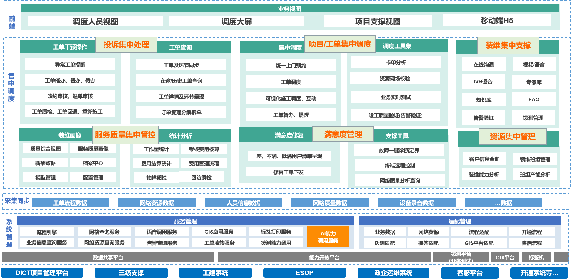Select the 项目/工单集中调度 heading

(340, 44)
